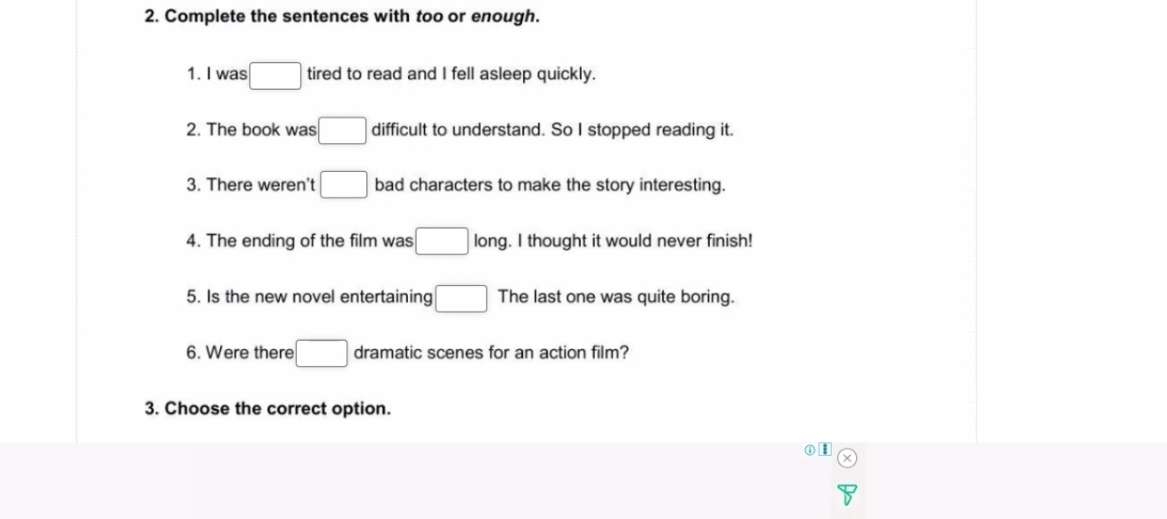Click the text "difficult to understand"
This screenshot has width=1167, height=519.
click(457, 130)
